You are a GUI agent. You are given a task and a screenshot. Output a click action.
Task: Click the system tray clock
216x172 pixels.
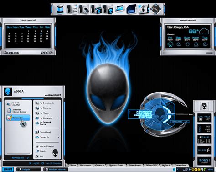tap(211, 170)
